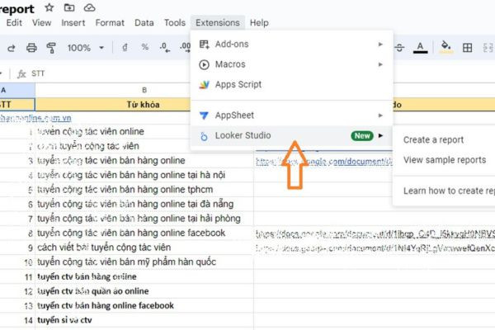Select cell 'tuyển cộng tác viên bán hàng online tại hải phòng'
The width and height of the screenshot is (495, 330).
tap(144, 219)
